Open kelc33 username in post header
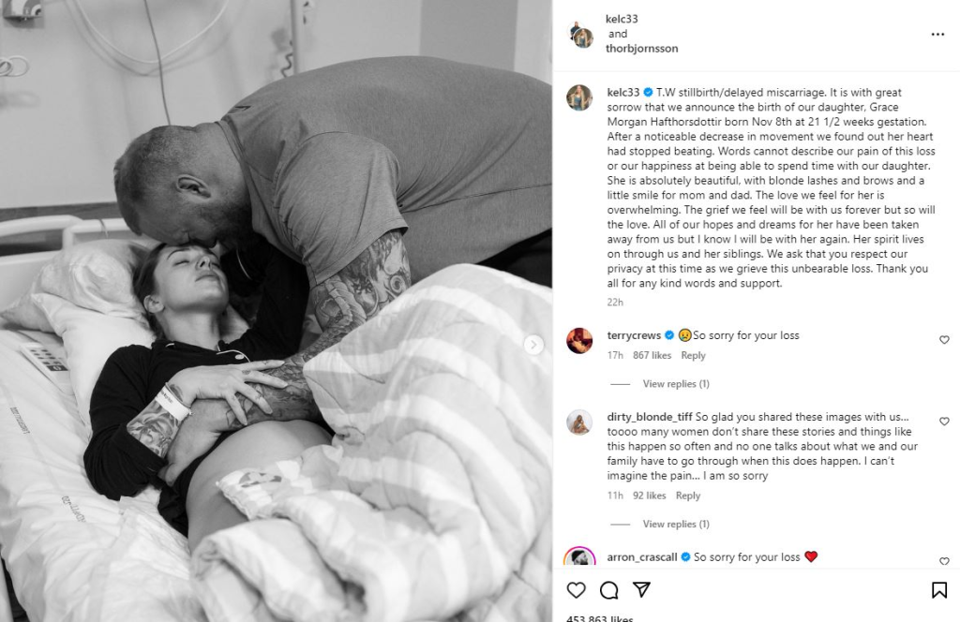The height and width of the screenshot is (622, 960). [622, 19]
